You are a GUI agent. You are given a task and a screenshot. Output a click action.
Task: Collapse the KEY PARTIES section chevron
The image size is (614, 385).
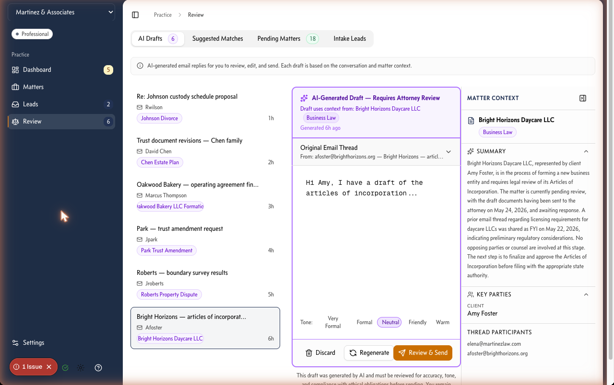(x=586, y=294)
